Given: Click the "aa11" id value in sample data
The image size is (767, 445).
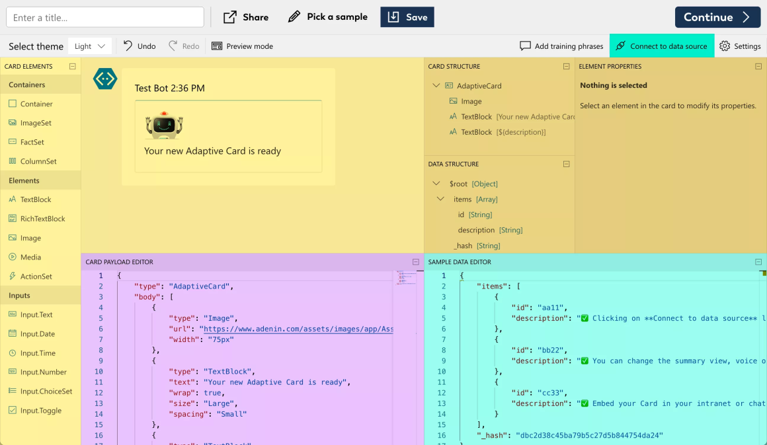Looking at the screenshot, I should tap(551, 307).
